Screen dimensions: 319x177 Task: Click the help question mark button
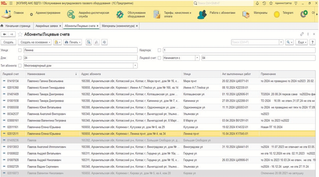(313, 42)
